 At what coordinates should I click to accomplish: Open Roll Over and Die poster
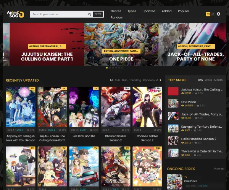84,107
